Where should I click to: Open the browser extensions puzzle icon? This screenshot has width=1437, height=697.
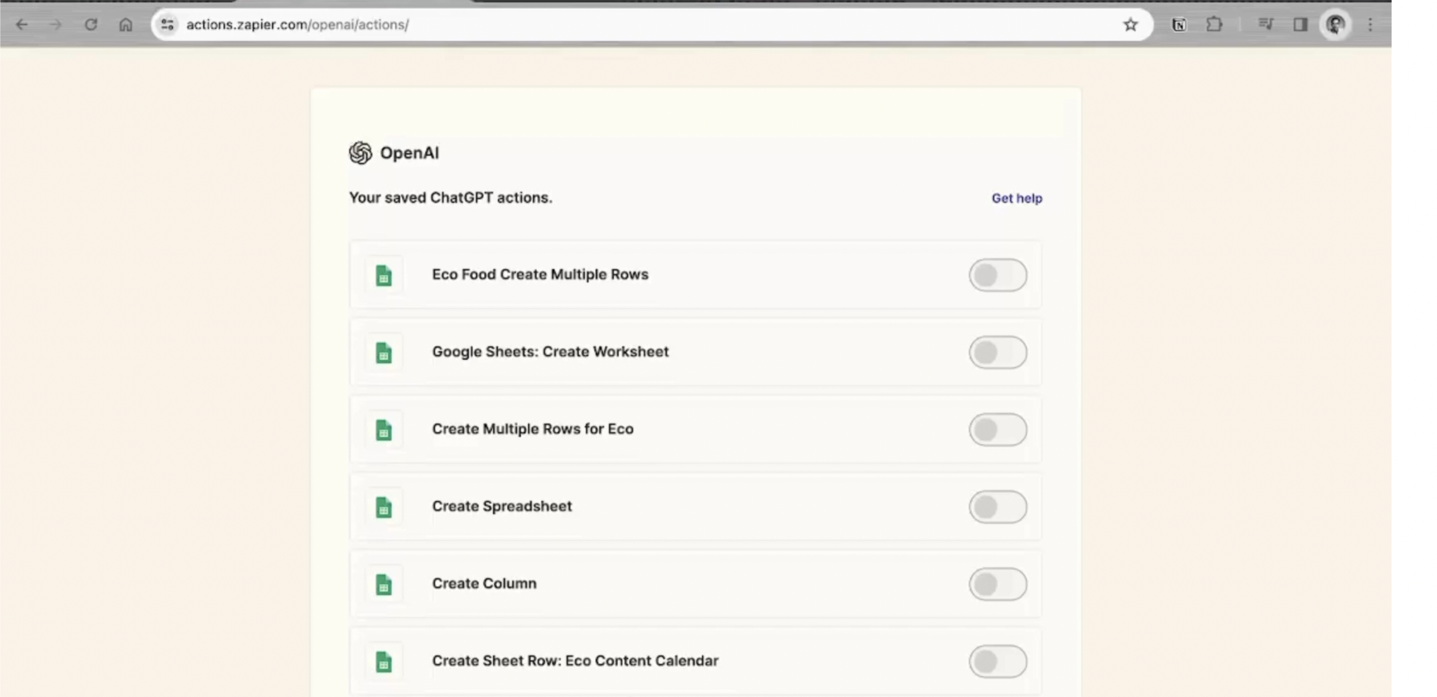click(x=1214, y=25)
